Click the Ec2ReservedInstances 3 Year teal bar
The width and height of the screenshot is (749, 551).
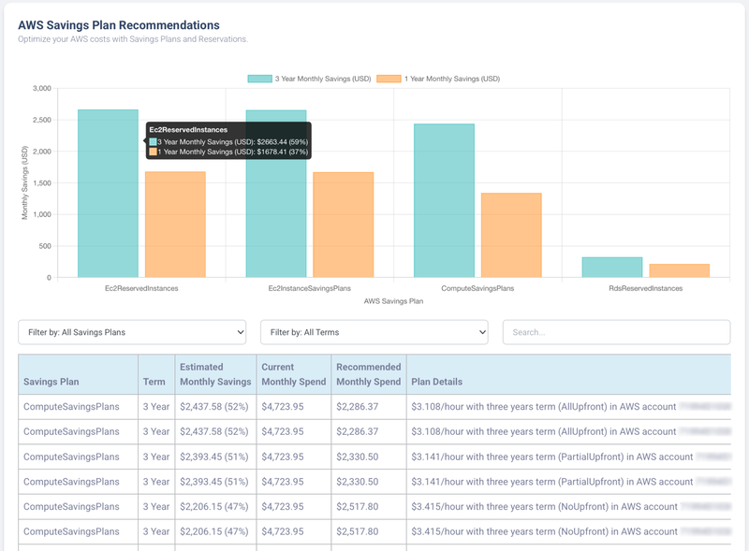108,194
